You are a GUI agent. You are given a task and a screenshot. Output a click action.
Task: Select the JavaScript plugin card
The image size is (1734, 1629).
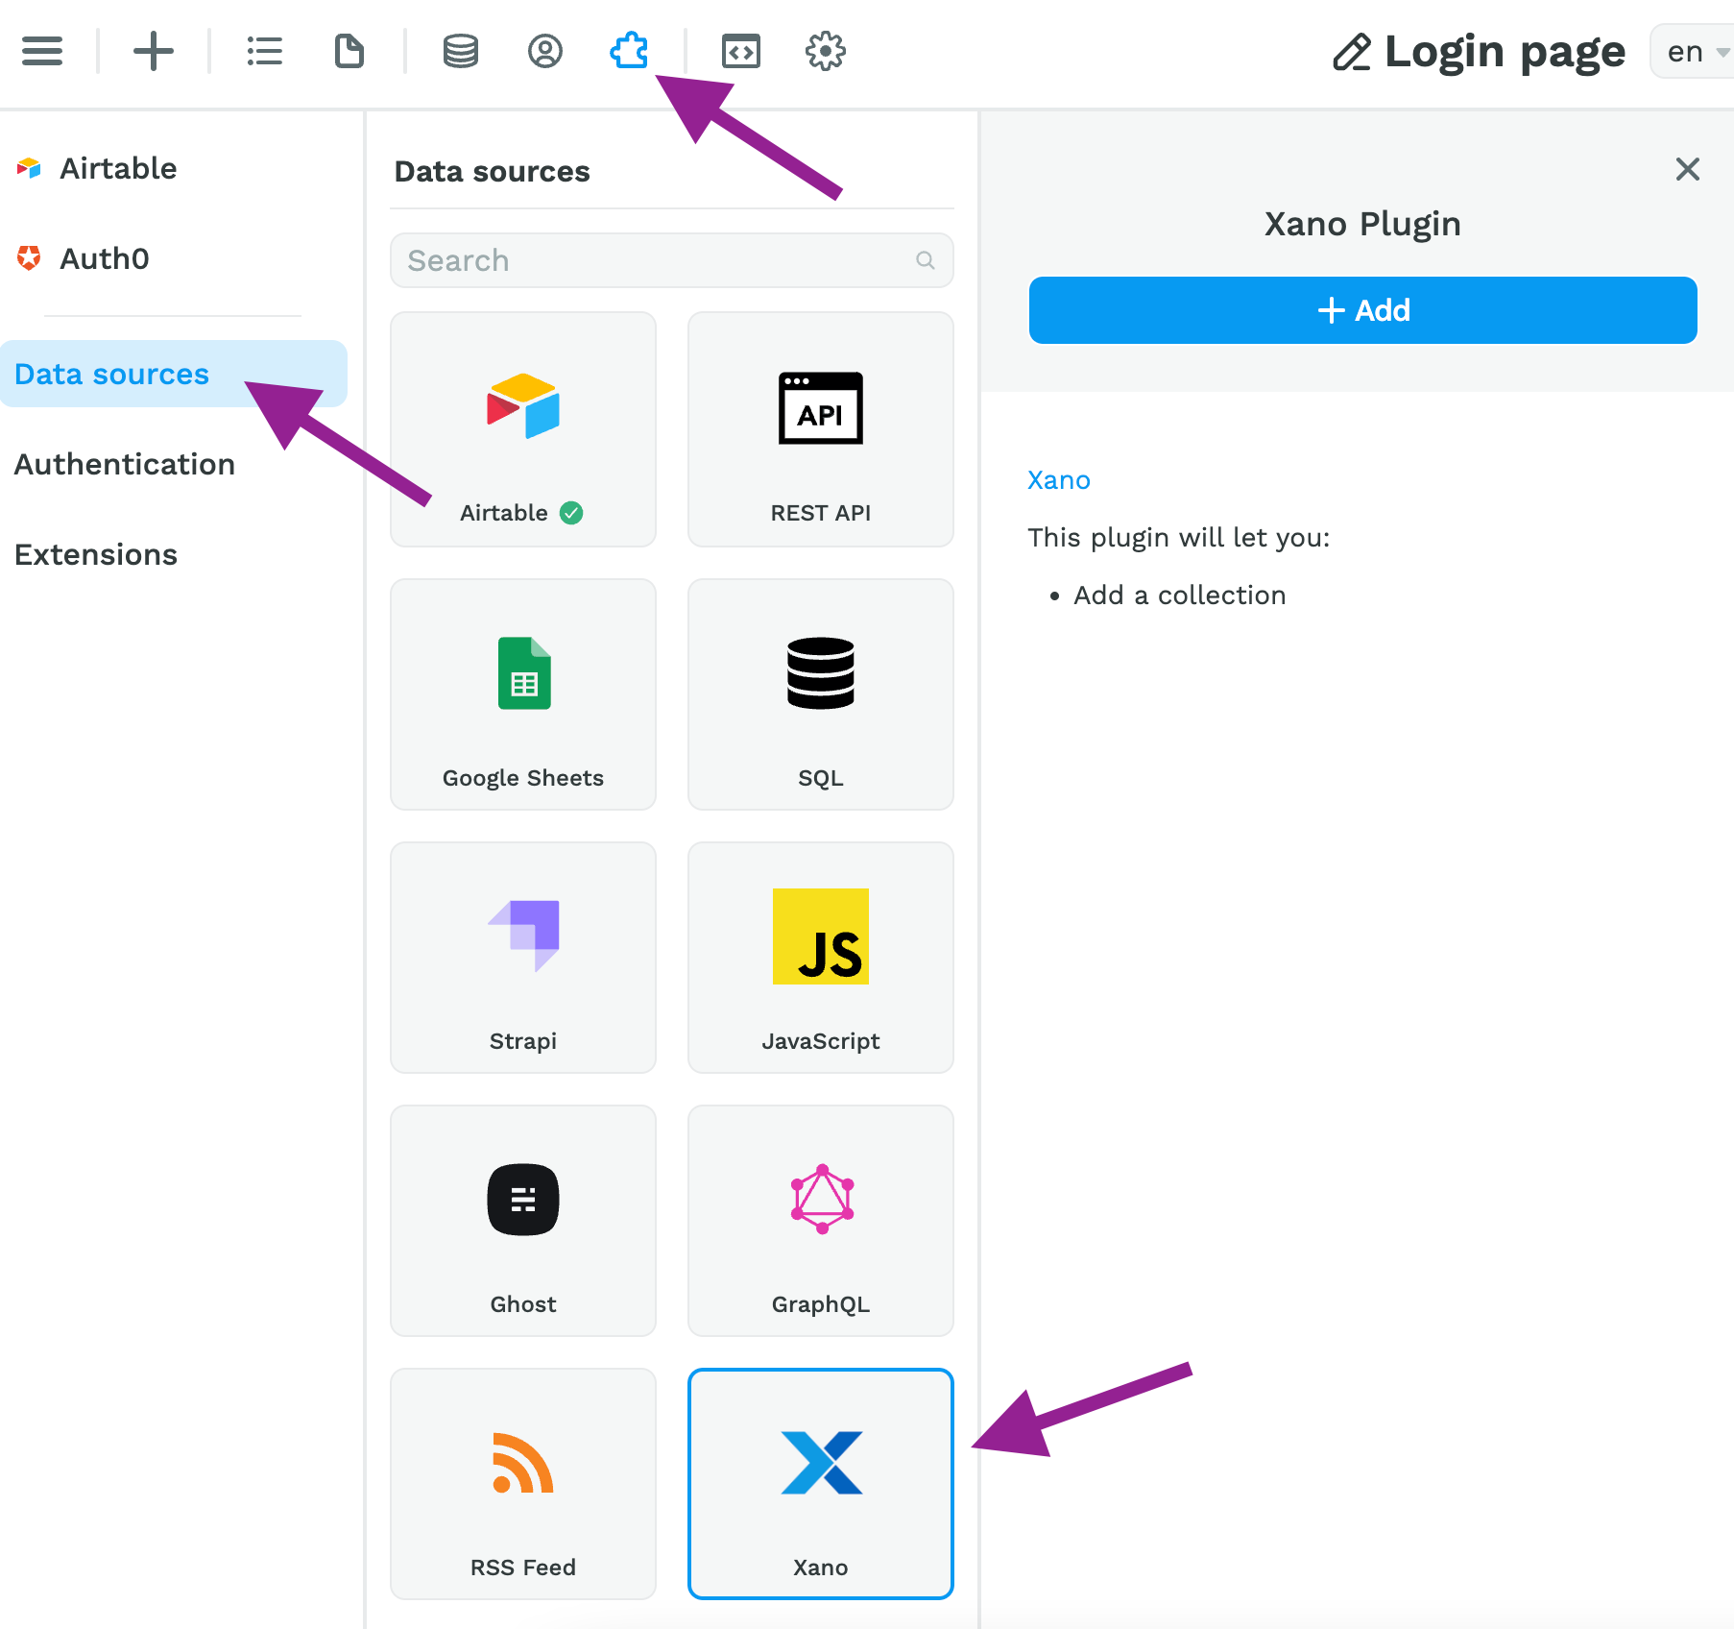tap(821, 958)
